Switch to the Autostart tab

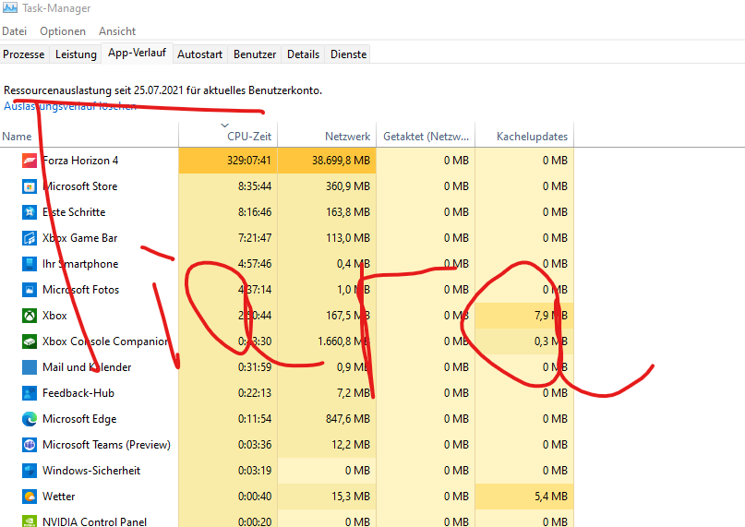(x=199, y=54)
